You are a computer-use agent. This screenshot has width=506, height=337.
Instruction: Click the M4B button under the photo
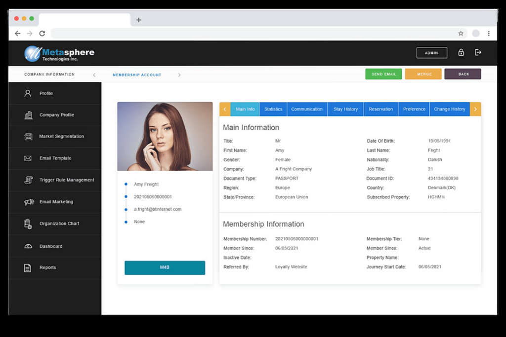pos(165,268)
